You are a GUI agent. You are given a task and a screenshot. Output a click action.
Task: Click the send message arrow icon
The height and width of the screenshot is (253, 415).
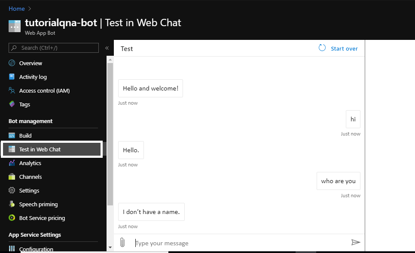(x=356, y=242)
